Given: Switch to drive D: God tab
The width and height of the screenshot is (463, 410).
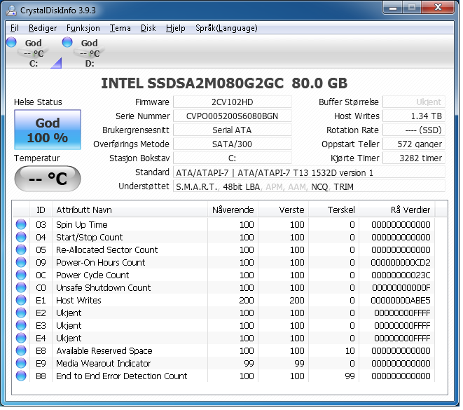Looking at the screenshot, I should coord(90,53).
